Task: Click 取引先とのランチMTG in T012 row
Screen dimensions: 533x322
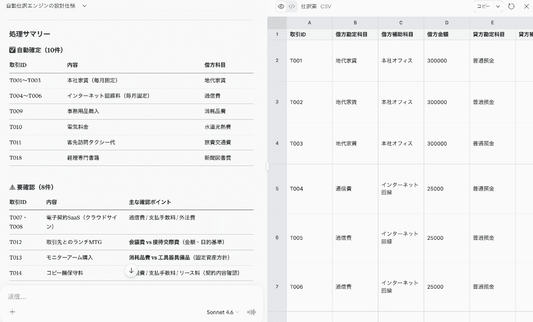Action: 74,242
